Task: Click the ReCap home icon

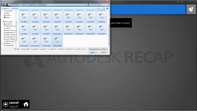Action: [26, 104]
